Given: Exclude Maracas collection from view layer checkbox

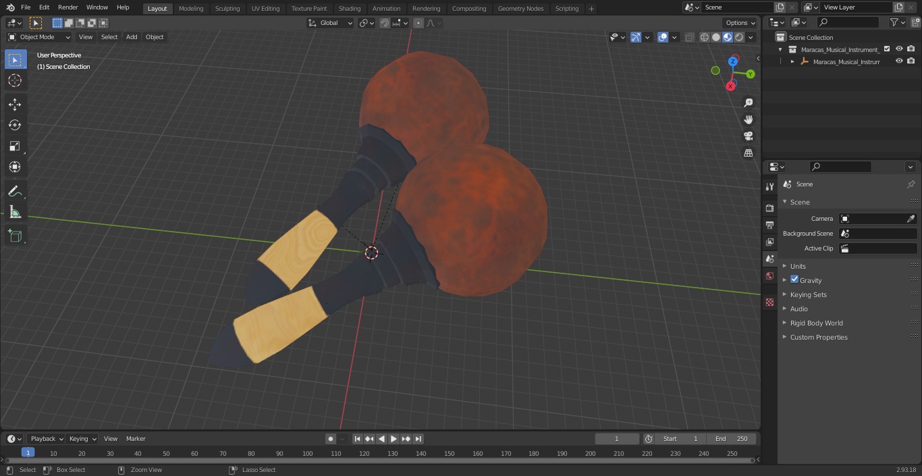Looking at the screenshot, I should pos(887,49).
